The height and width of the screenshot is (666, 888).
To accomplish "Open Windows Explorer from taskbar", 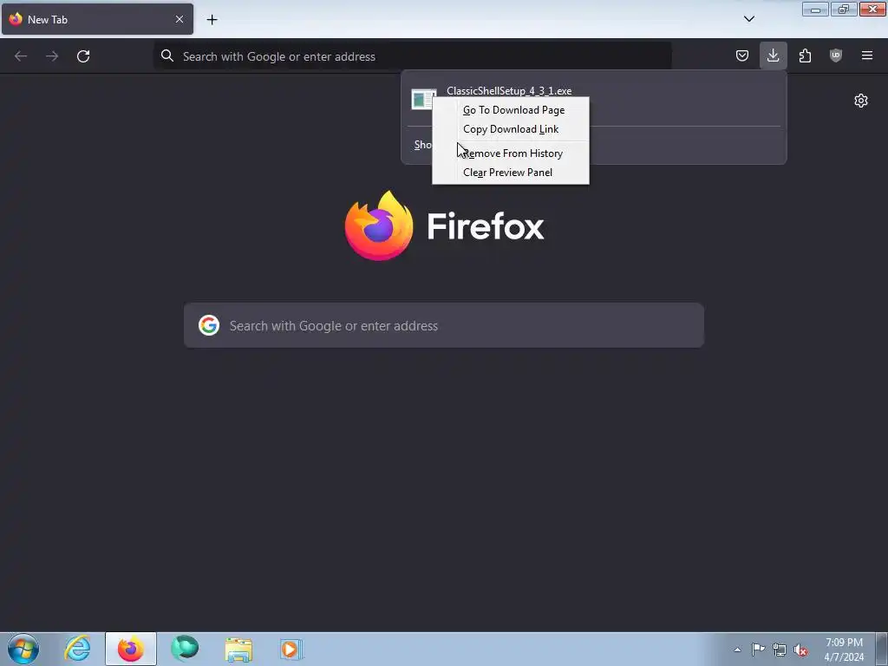I will tap(239, 649).
